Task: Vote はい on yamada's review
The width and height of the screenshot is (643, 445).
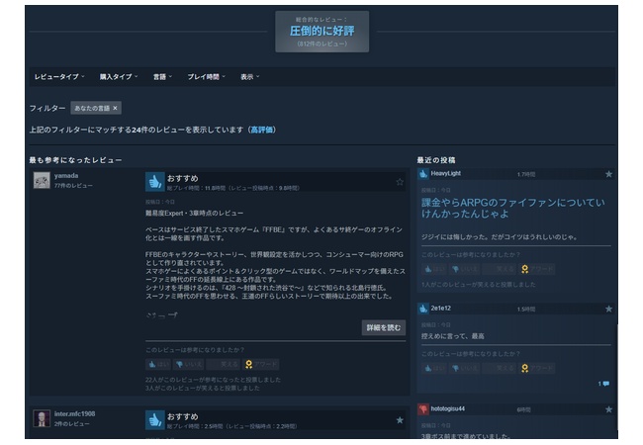Action: [x=158, y=364]
